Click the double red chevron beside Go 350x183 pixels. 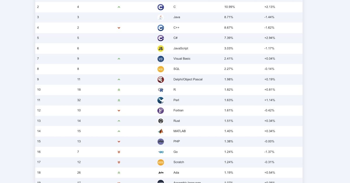click(x=119, y=152)
